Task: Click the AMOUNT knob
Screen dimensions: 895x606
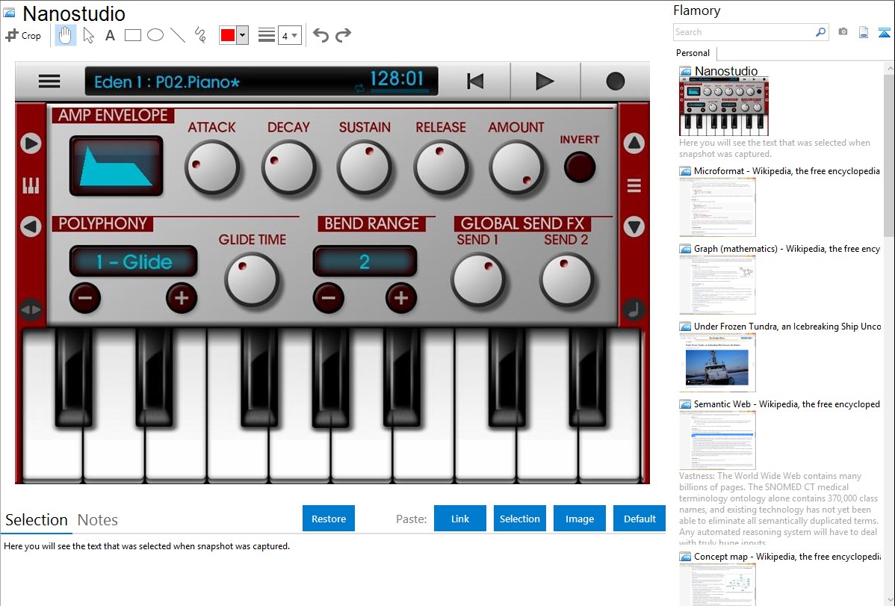Action: pyautogui.click(x=516, y=168)
